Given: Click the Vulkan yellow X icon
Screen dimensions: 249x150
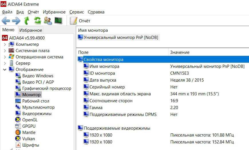Looking at the screenshot, I should pyautogui.click(x=18, y=139).
